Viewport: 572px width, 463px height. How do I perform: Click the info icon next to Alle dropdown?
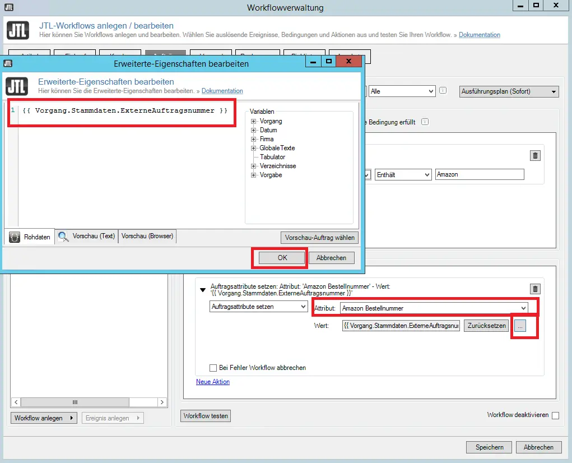coord(443,90)
